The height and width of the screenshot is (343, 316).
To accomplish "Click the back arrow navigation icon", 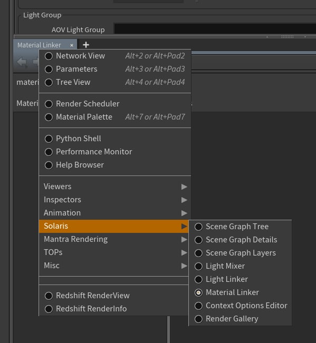I will (22, 62).
